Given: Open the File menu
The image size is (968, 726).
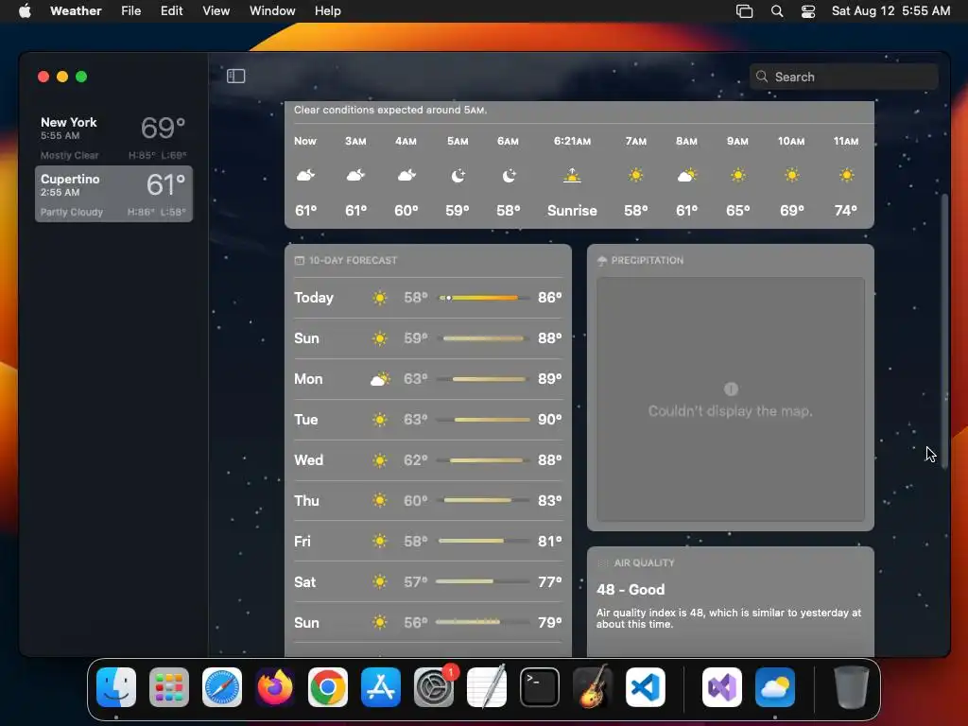Looking at the screenshot, I should [x=130, y=11].
